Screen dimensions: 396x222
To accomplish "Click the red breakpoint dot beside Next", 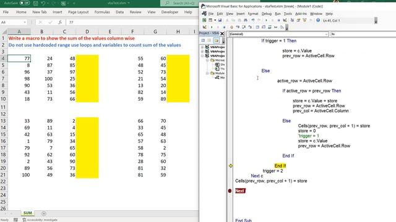I will click(x=230, y=191).
